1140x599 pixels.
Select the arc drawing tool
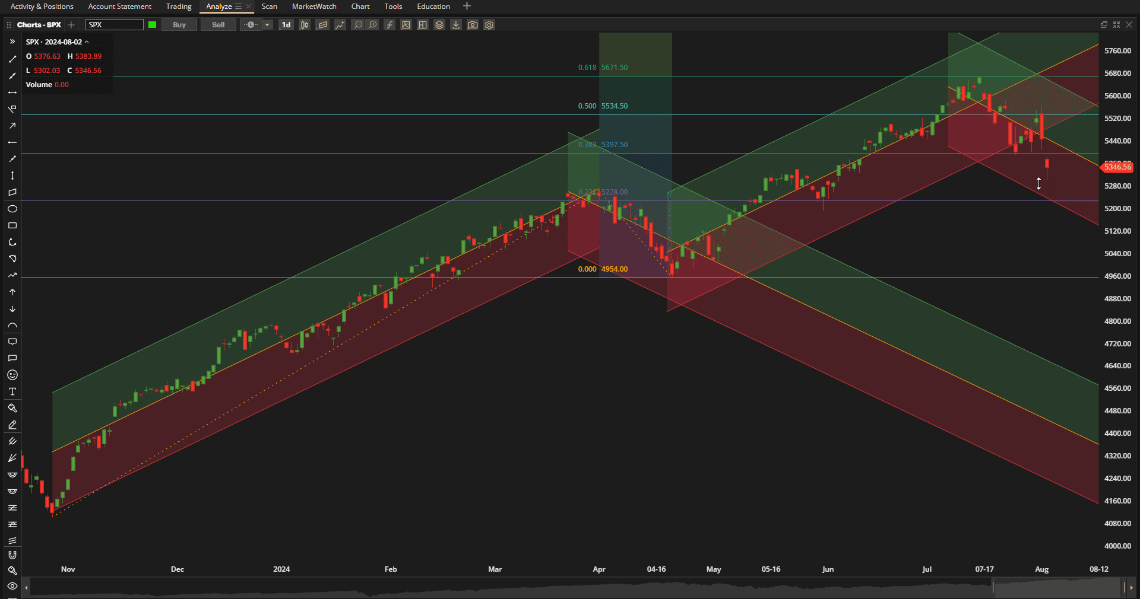[12, 325]
